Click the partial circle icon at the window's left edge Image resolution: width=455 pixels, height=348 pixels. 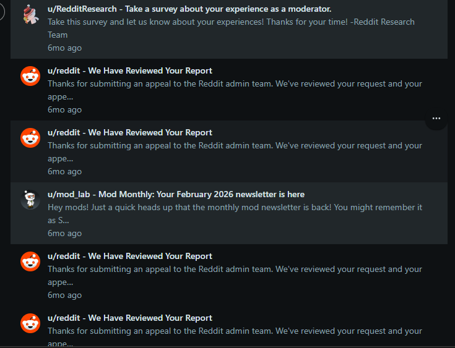click(x=2, y=12)
